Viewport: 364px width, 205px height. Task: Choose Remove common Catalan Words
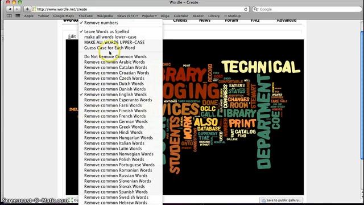[121, 67]
